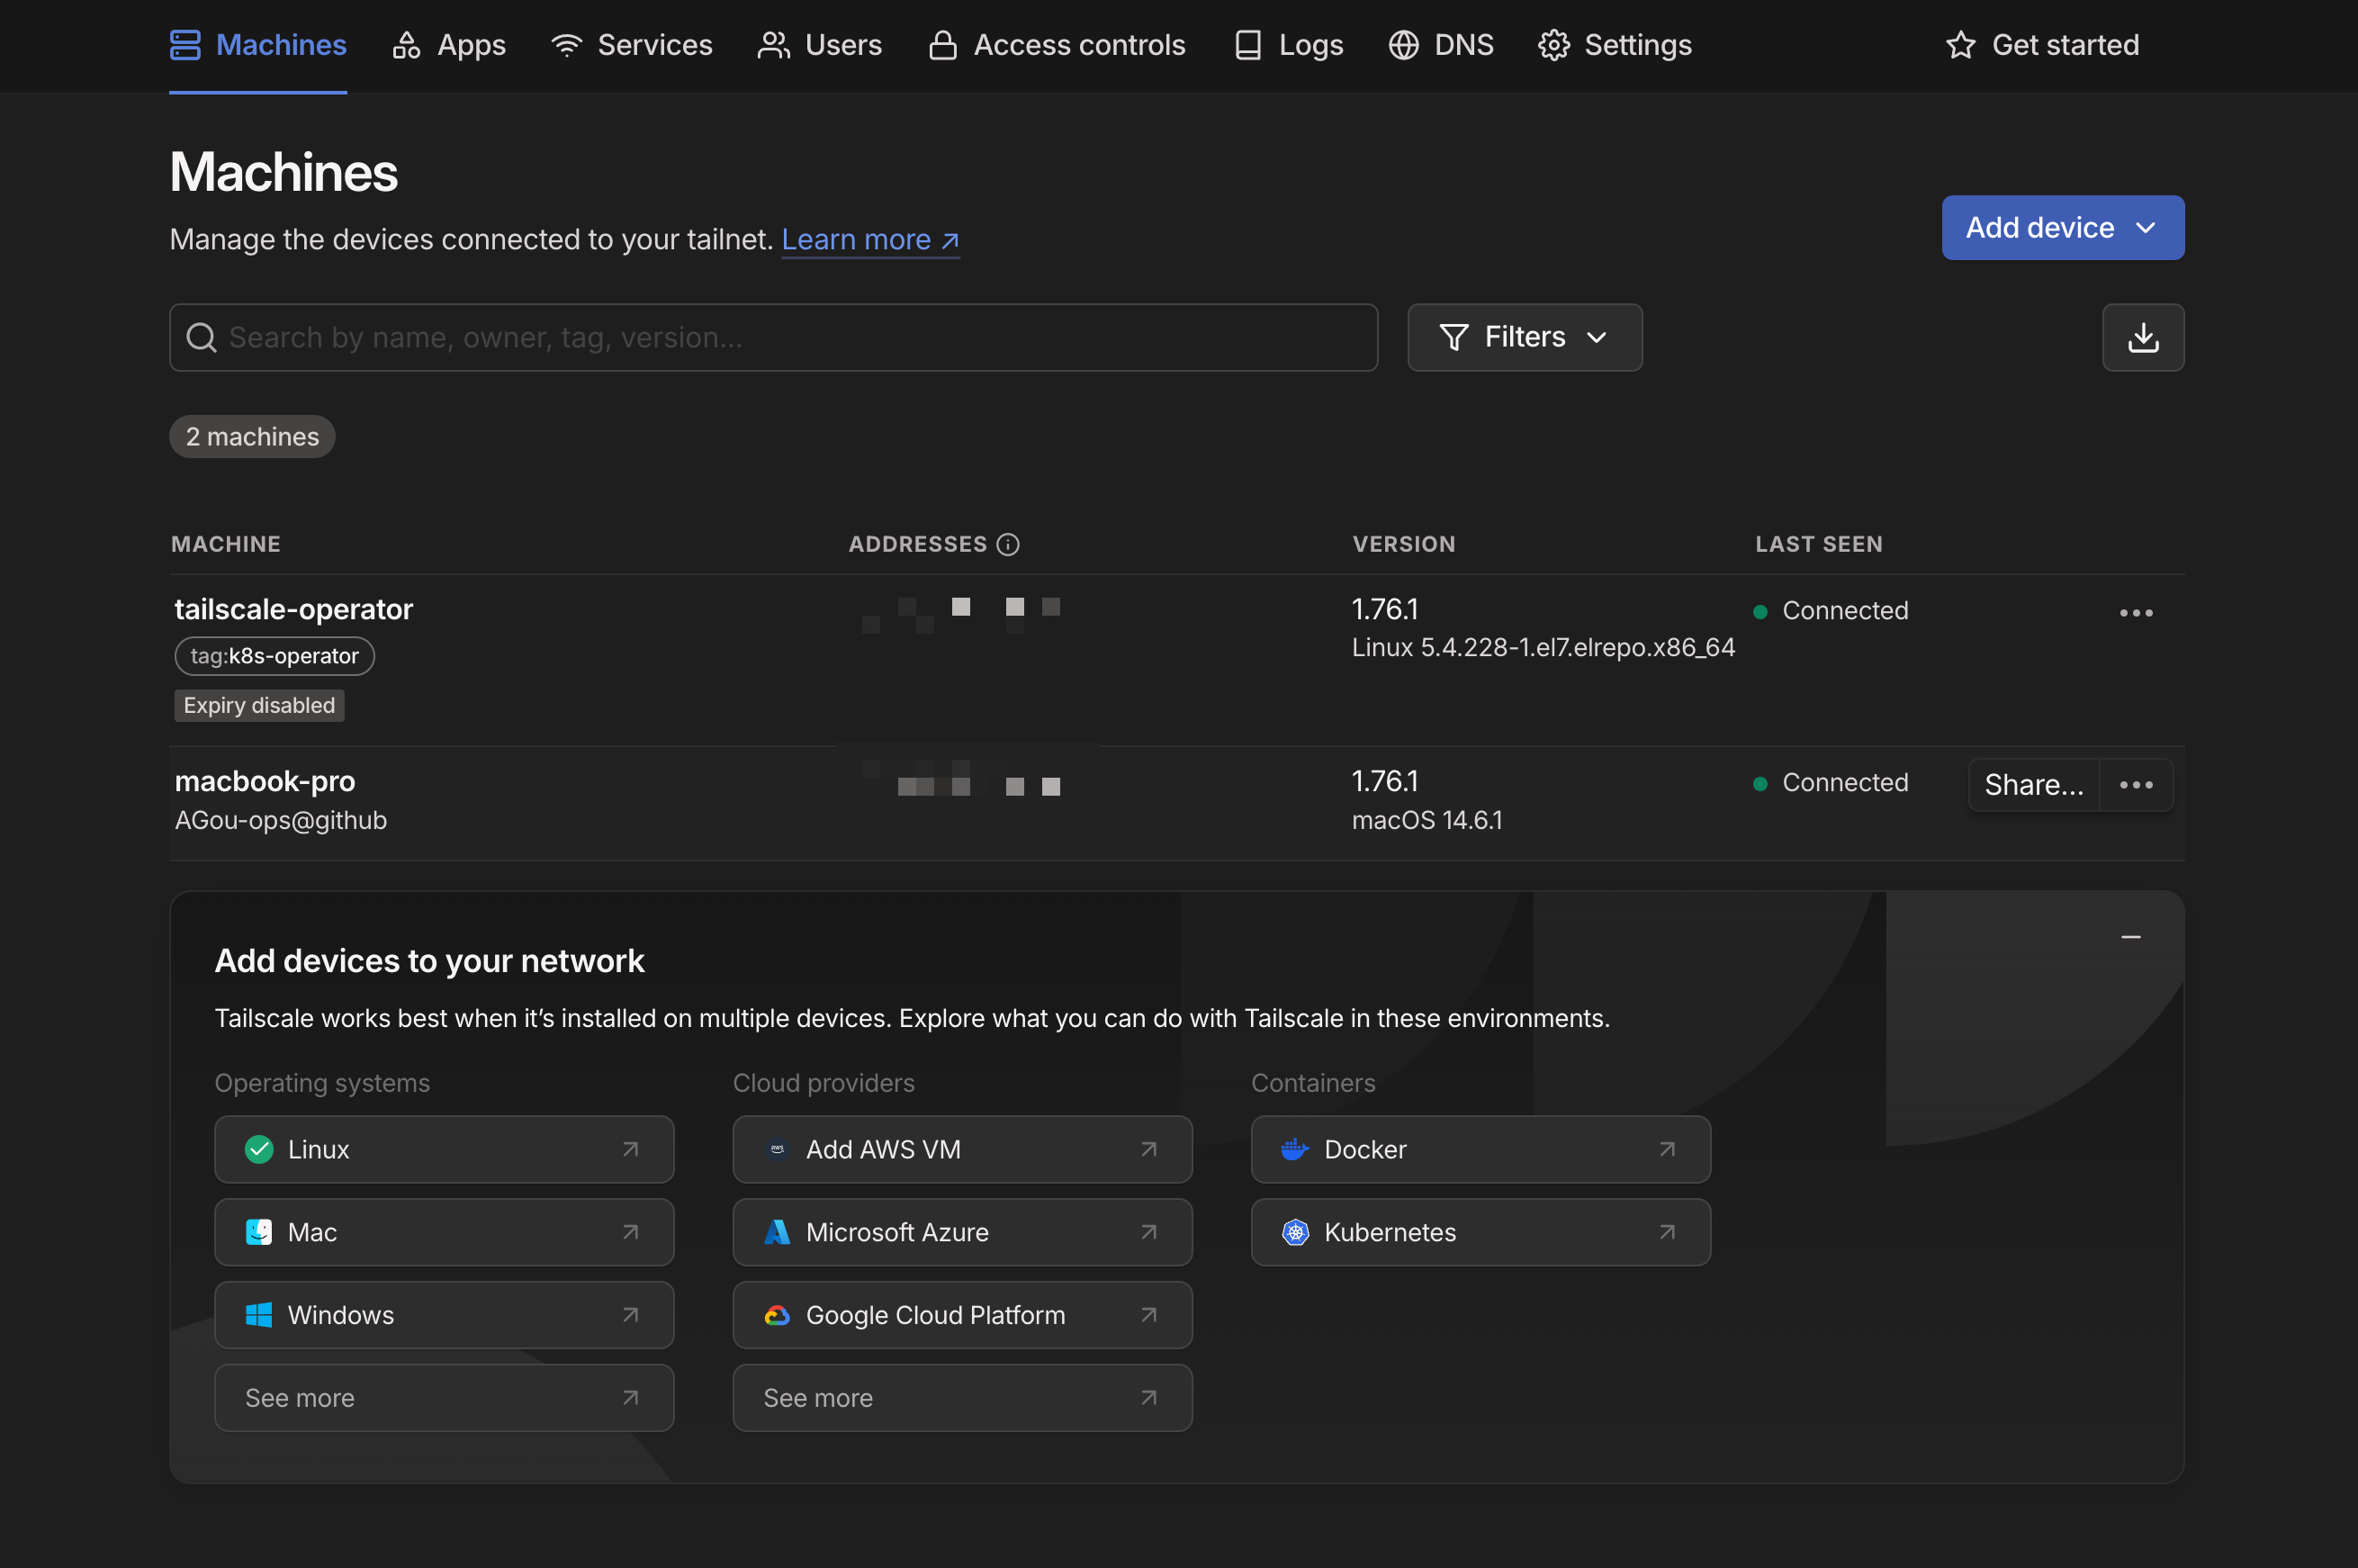View the Logs tab
This screenshot has height=1568, width=2358.
pyautogui.click(x=1289, y=45)
